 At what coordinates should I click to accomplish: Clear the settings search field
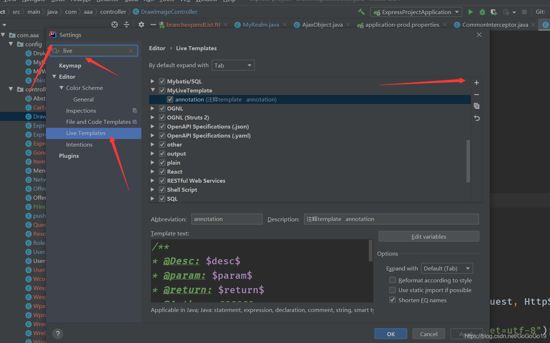(131, 51)
